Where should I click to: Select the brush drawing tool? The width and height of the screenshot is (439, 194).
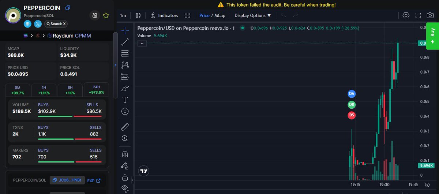tap(125, 88)
